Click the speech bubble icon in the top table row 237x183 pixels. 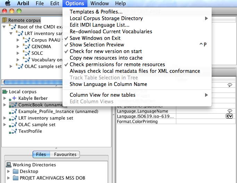(230, 85)
